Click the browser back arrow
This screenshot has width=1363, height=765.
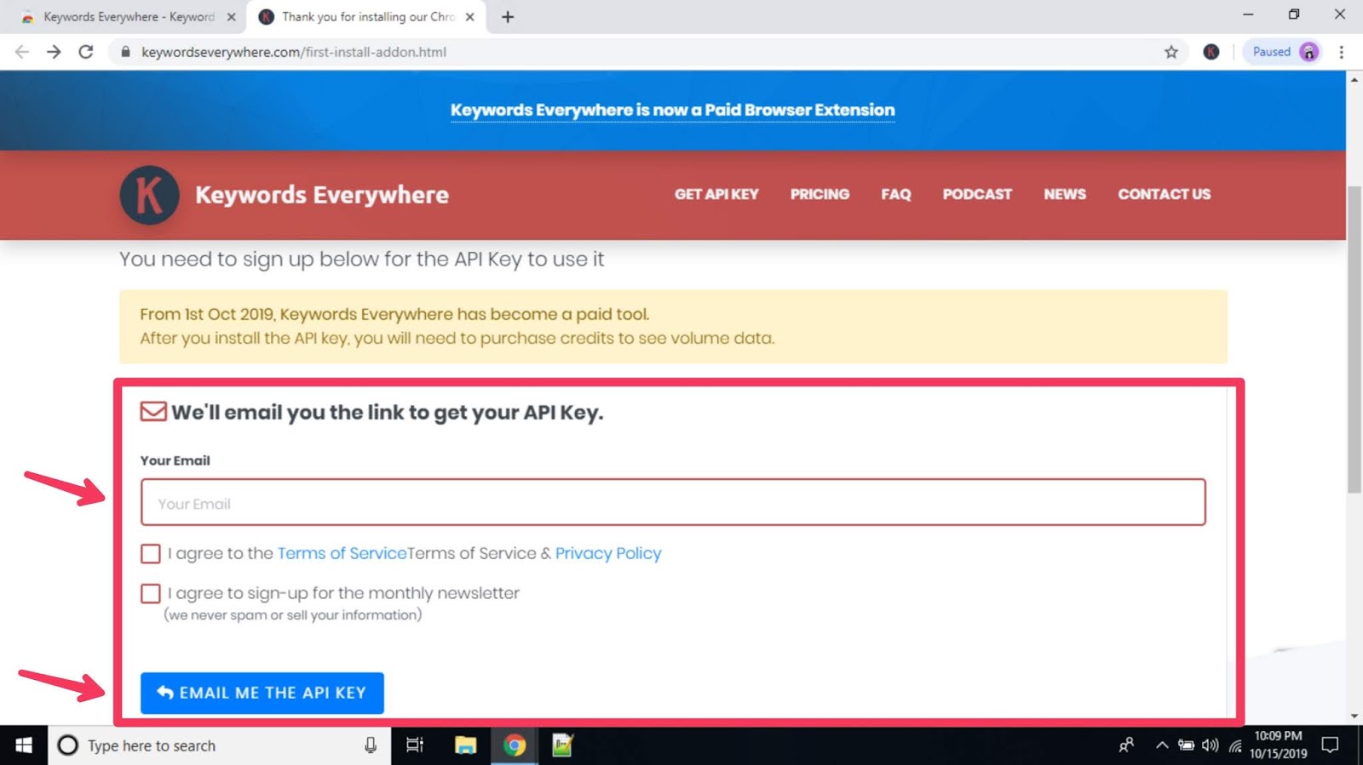(22, 52)
